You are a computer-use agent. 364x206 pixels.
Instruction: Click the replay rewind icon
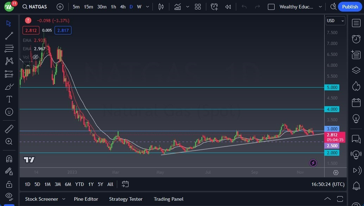click(x=228, y=7)
